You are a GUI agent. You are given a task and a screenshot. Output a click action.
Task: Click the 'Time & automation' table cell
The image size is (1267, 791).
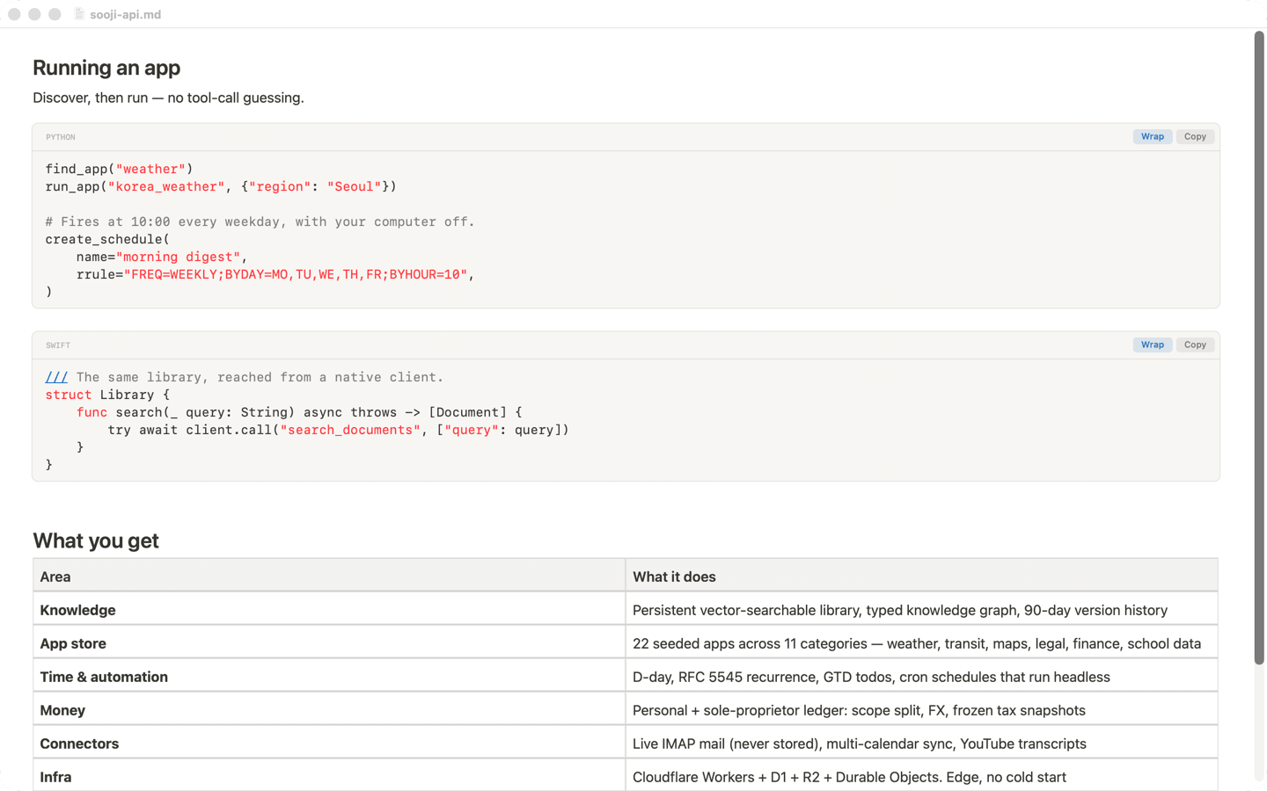[x=329, y=677]
